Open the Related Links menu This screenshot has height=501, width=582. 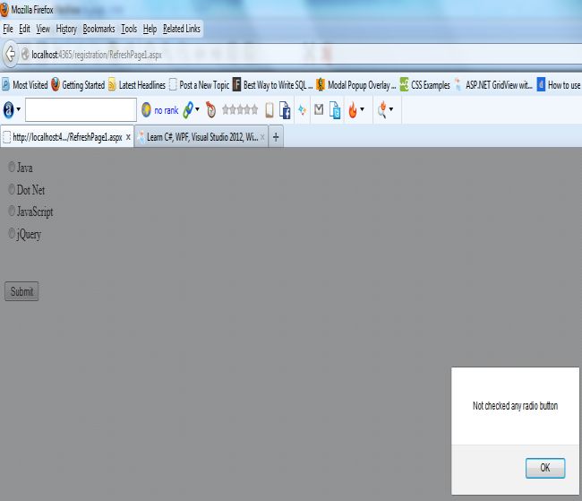point(182,29)
